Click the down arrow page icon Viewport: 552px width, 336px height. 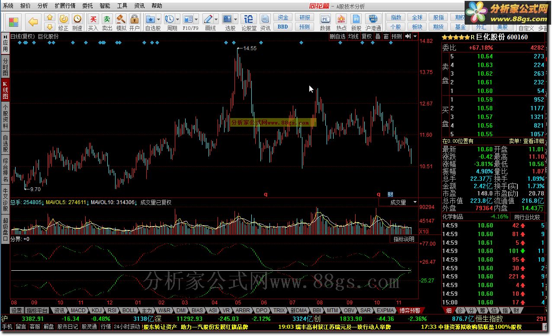point(50,26)
